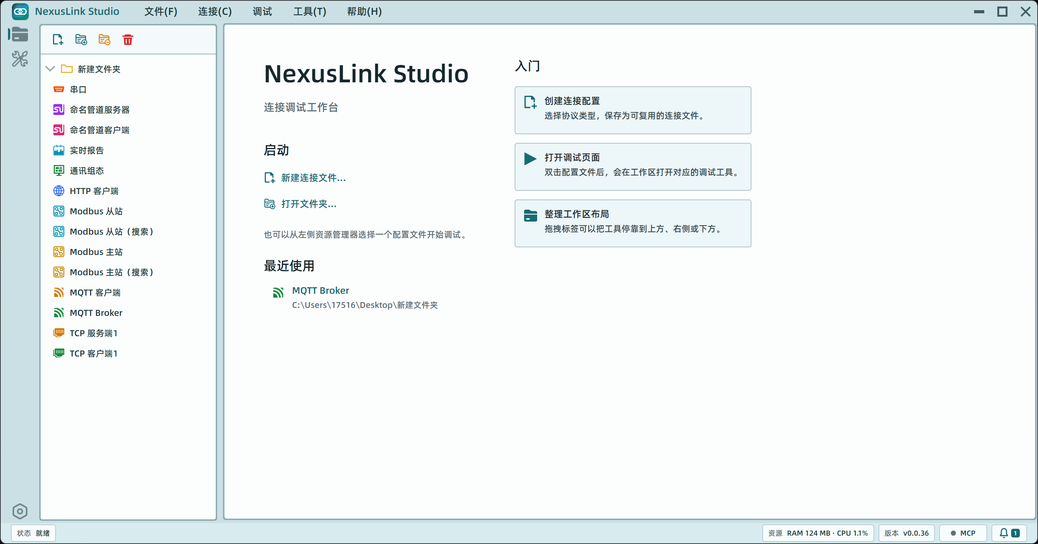Click the TCP 客户端1 green port icon
The height and width of the screenshot is (544, 1038).
click(59, 353)
